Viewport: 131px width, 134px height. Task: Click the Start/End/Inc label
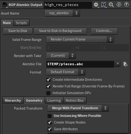(x=31, y=48)
